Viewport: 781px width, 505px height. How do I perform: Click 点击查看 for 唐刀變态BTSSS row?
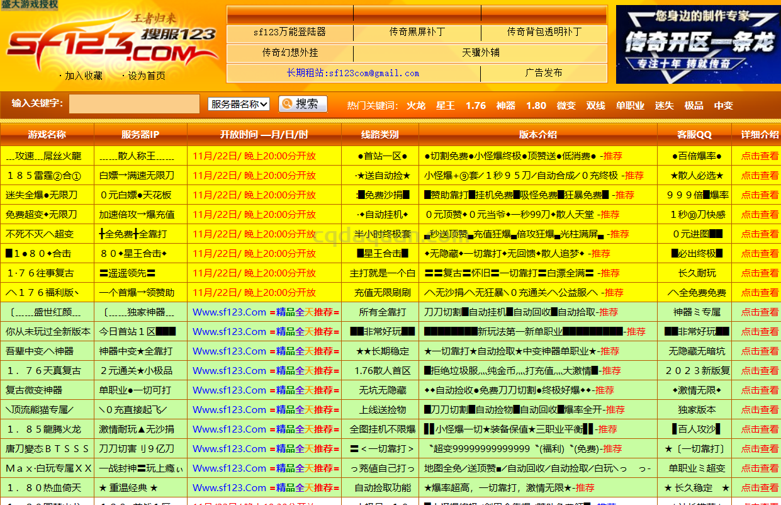tap(760, 449)
